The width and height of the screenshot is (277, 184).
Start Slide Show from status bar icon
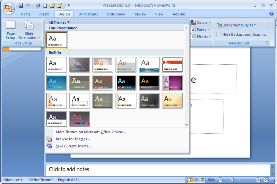point(203,180)
